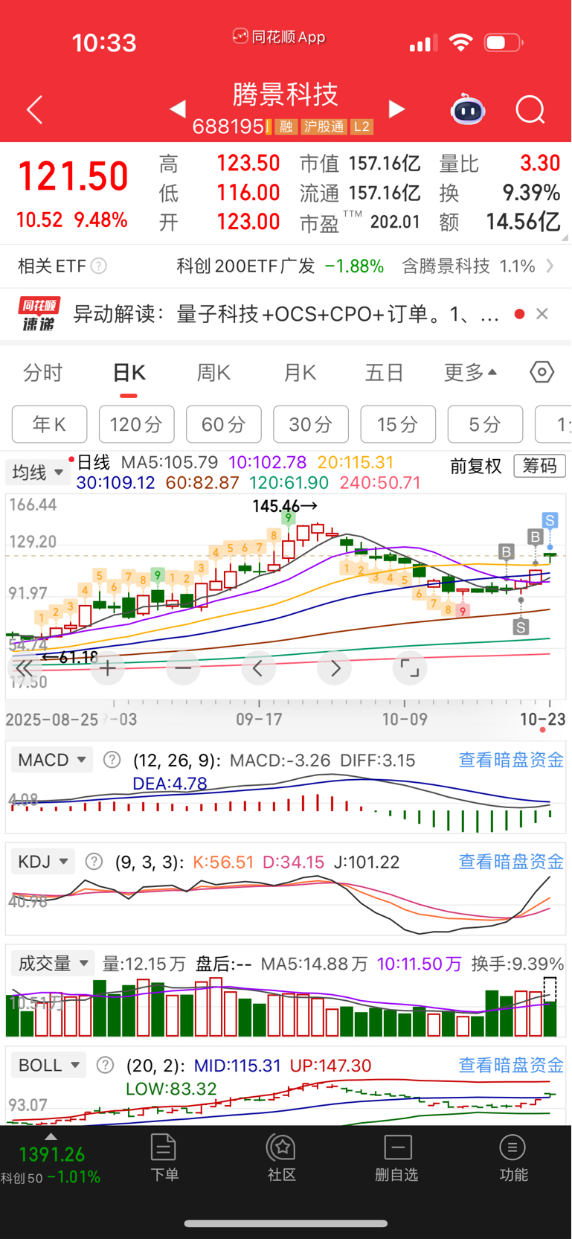Switch to 周K tab

click(214, 372)
